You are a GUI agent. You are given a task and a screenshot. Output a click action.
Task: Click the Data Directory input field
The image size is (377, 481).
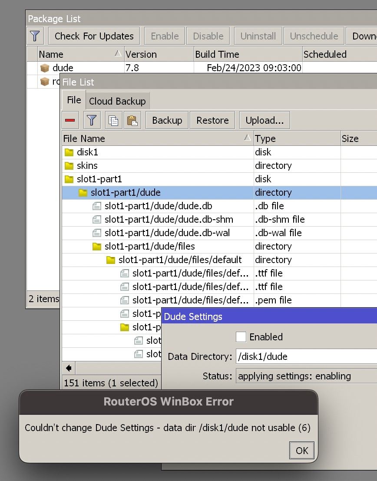pos(306,356)
